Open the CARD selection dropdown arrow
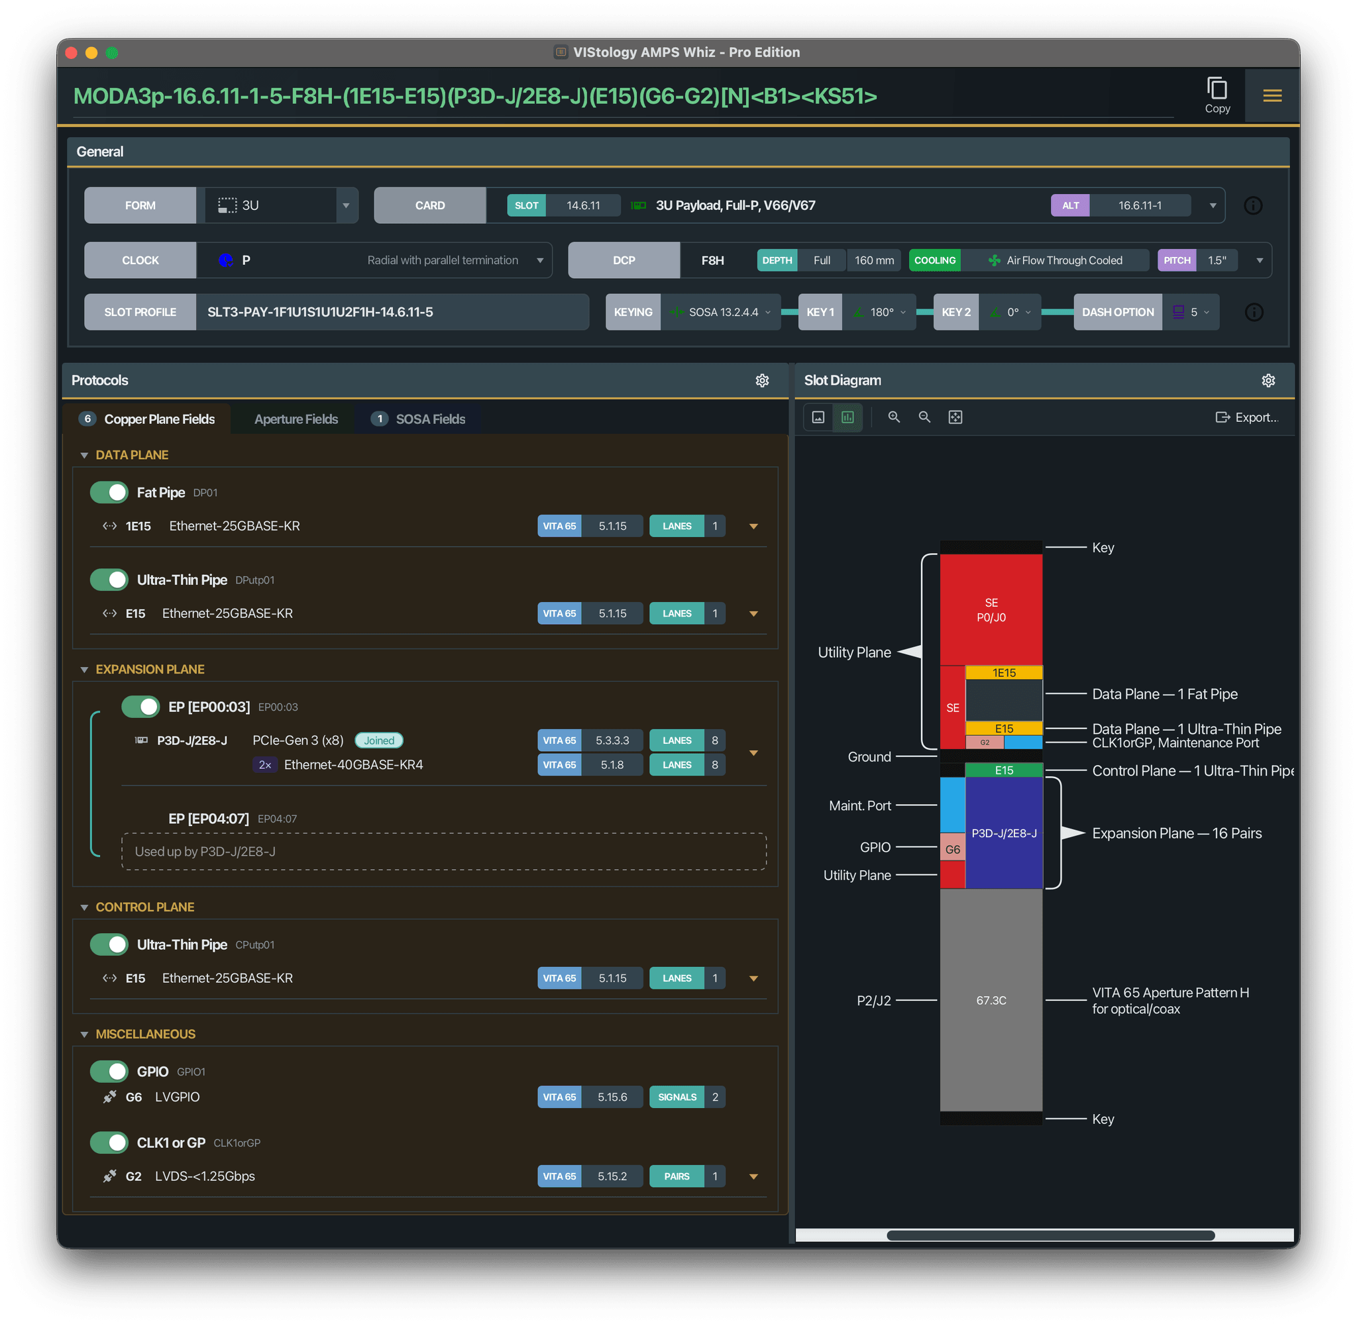 tap(1213, 206)
